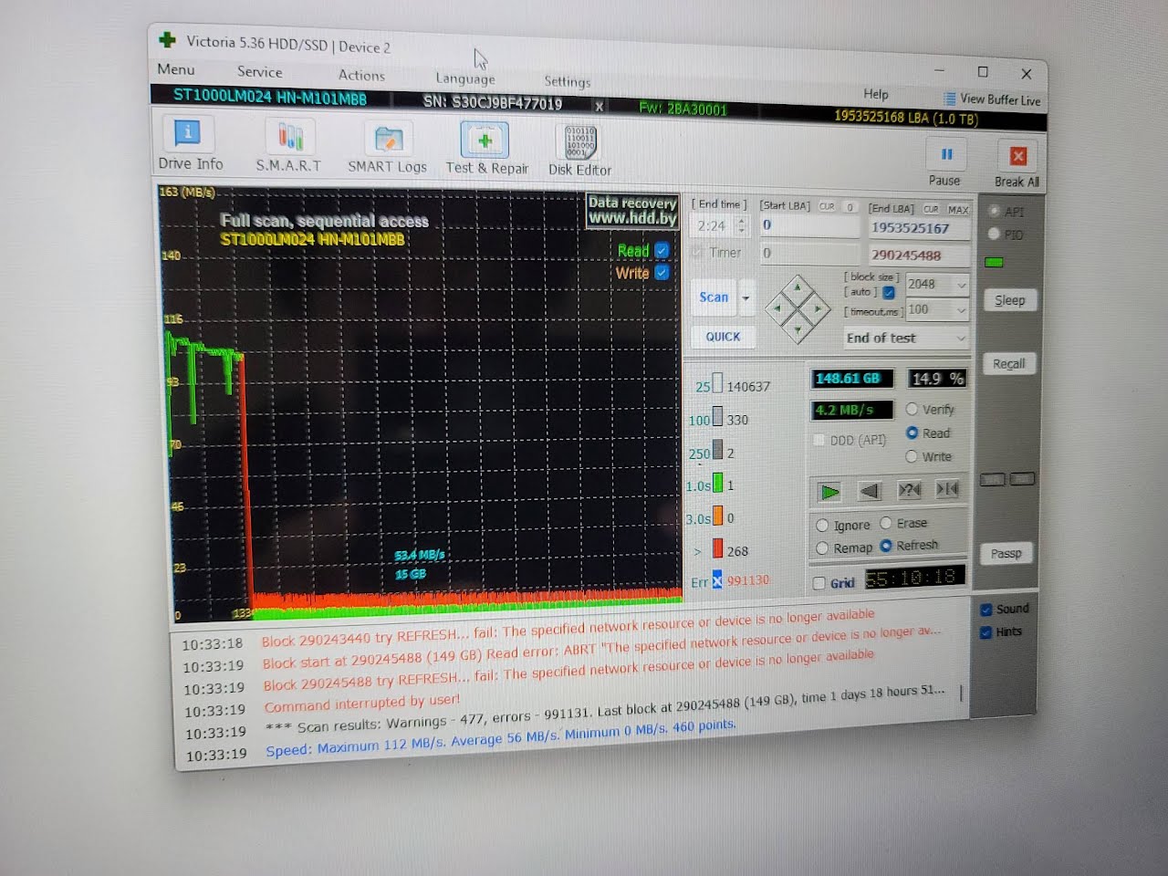Open the Disk Editor
This screenshot has width=1168, height=876.
coord(580,151)
